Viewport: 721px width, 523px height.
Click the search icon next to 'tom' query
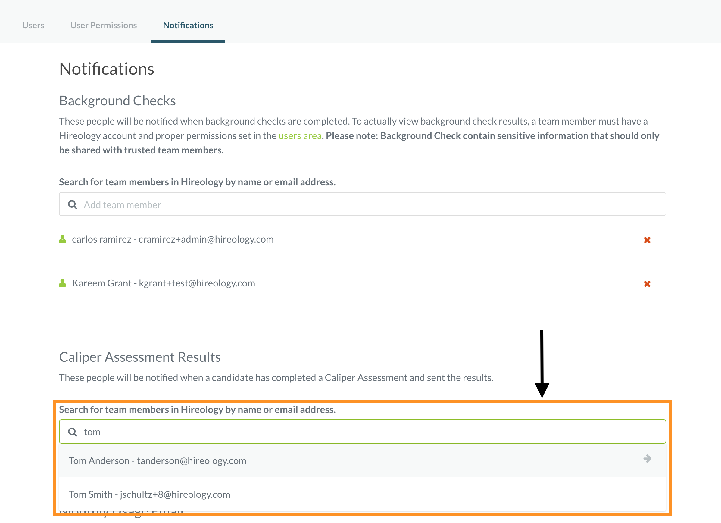(x=73, y=432)
